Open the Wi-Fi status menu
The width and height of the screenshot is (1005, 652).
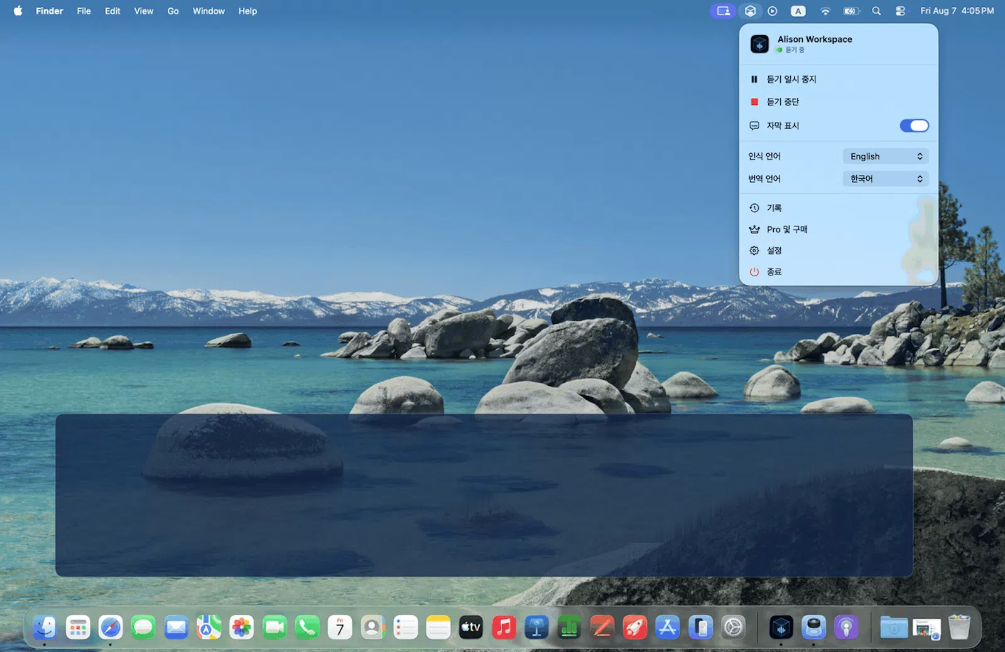pos(825,11)
